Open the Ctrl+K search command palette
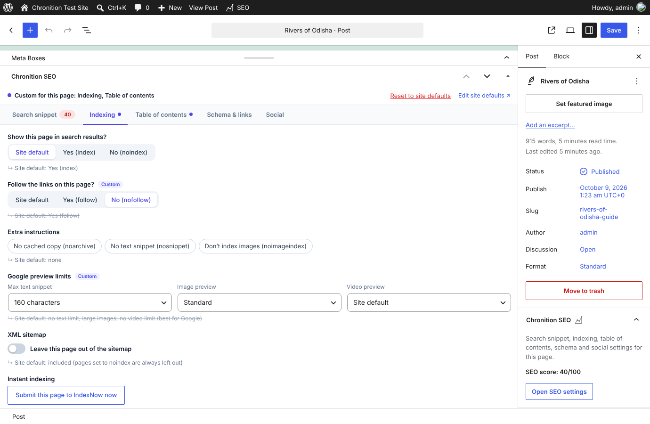 pos(112,8)
